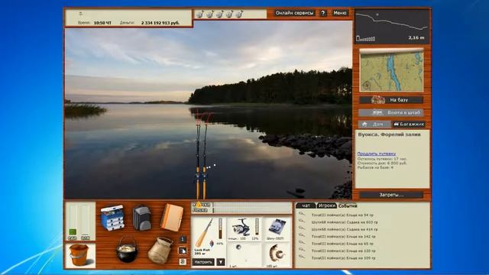Open the gray backpack inventory

coord(142,218)
